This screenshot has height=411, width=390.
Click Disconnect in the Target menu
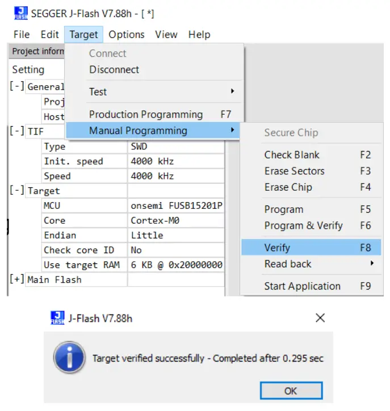coord(114,70)
